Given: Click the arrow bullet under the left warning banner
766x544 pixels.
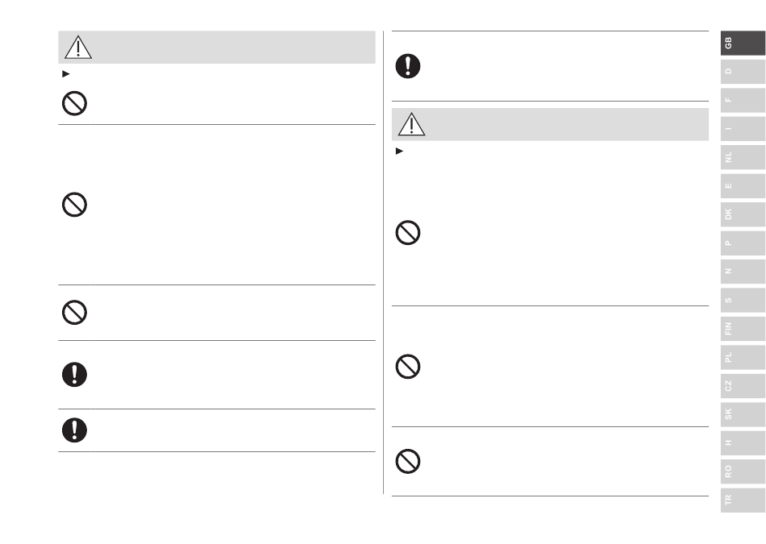Looking at the screenshot, I should point(66,74).
